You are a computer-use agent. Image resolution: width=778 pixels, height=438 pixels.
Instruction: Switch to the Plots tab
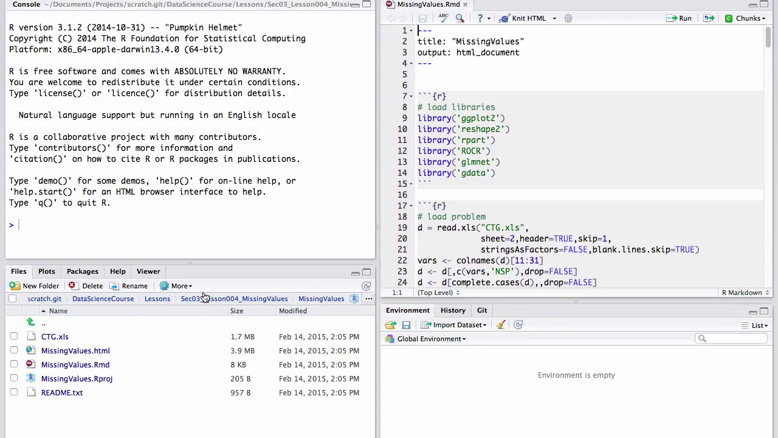[x=46, y=271]
